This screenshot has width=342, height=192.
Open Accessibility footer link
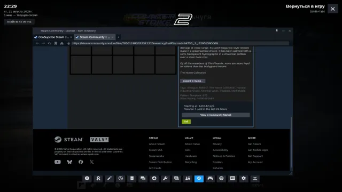point(220,150)
